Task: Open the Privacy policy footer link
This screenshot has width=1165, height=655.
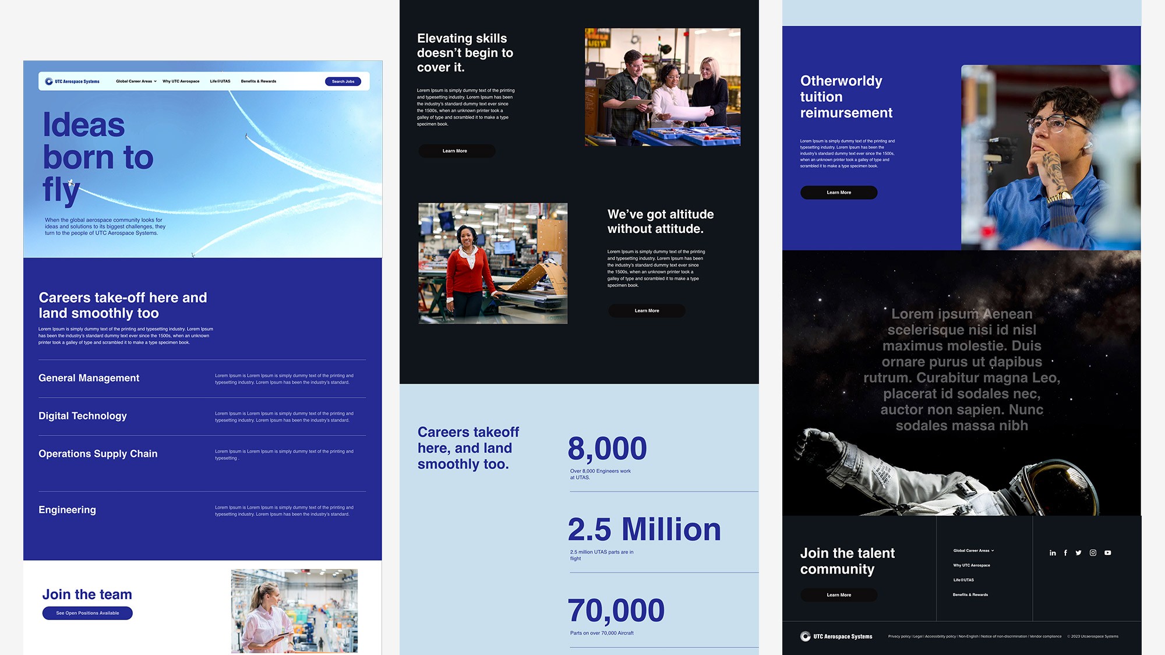Action: coord(899,636)
